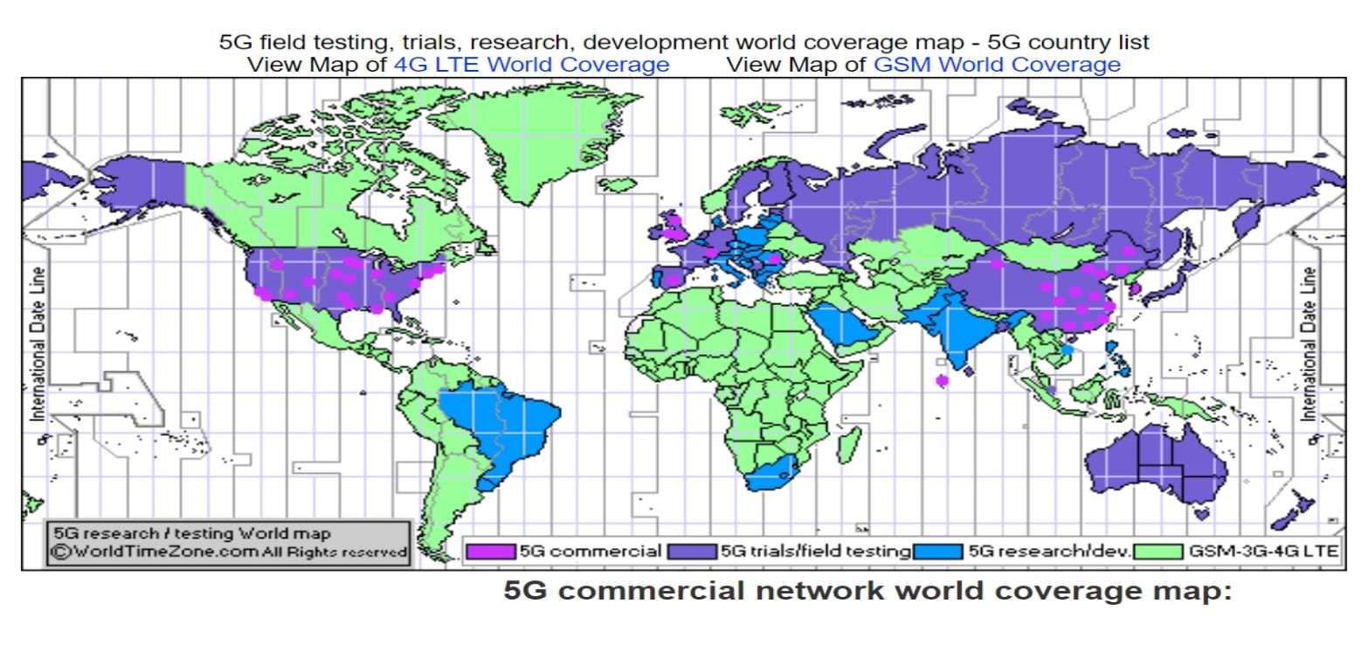The width and height of the screenshot is (1368, 645).
Task: Open the 4G LTE World Coverage link
Action: (531, 65)
